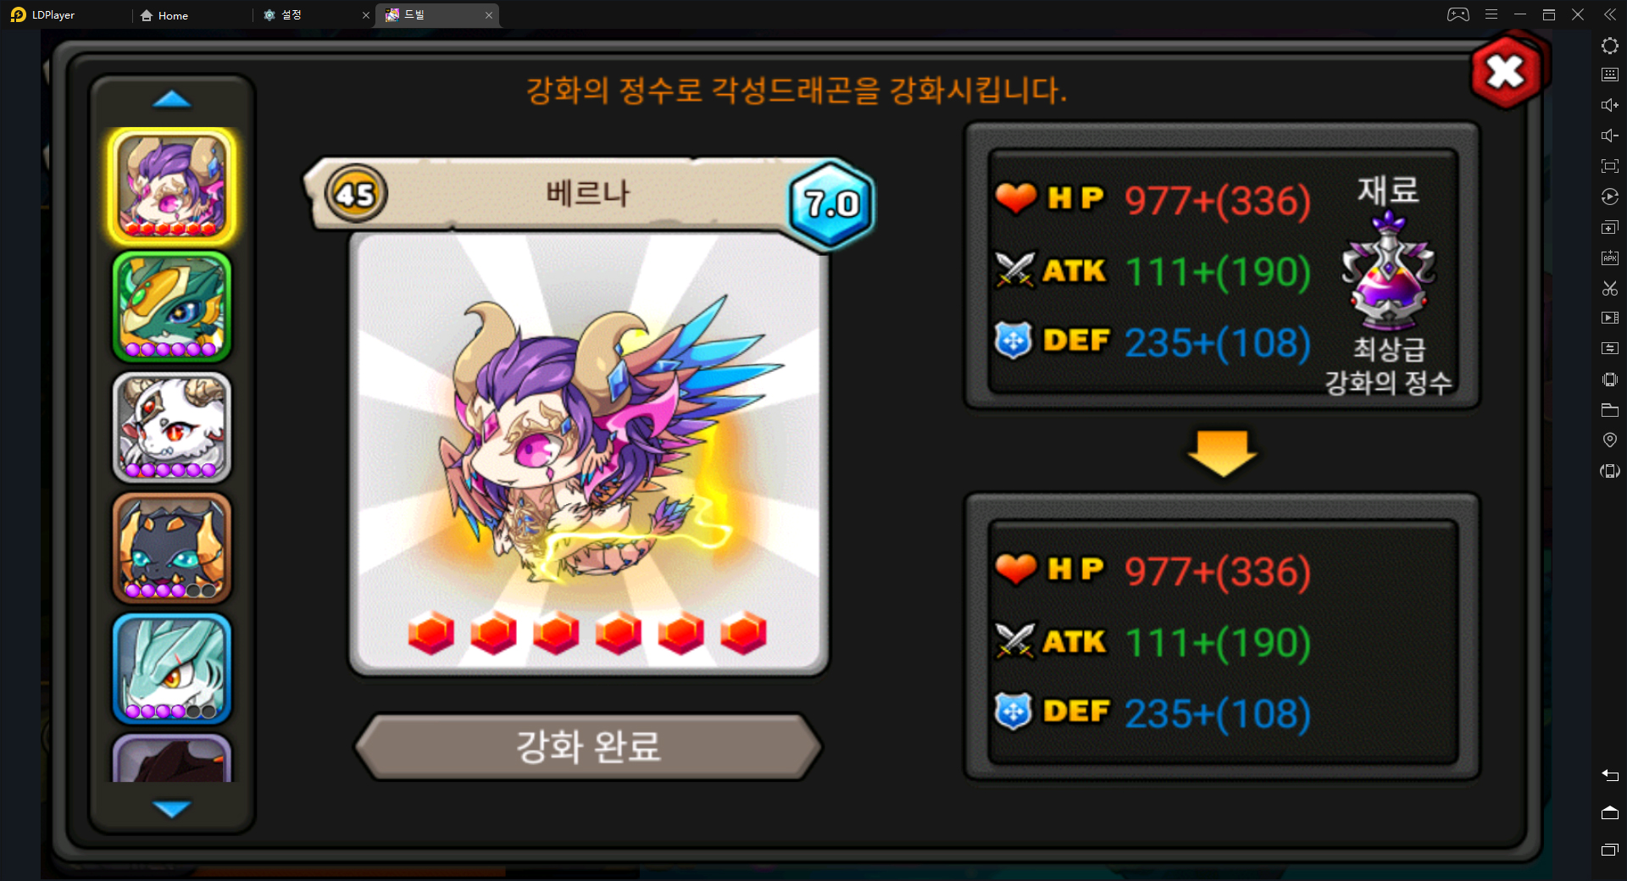1627x881 pixels.
Task: Click the blue down arrow below dragon list
Action: point(172,809)
